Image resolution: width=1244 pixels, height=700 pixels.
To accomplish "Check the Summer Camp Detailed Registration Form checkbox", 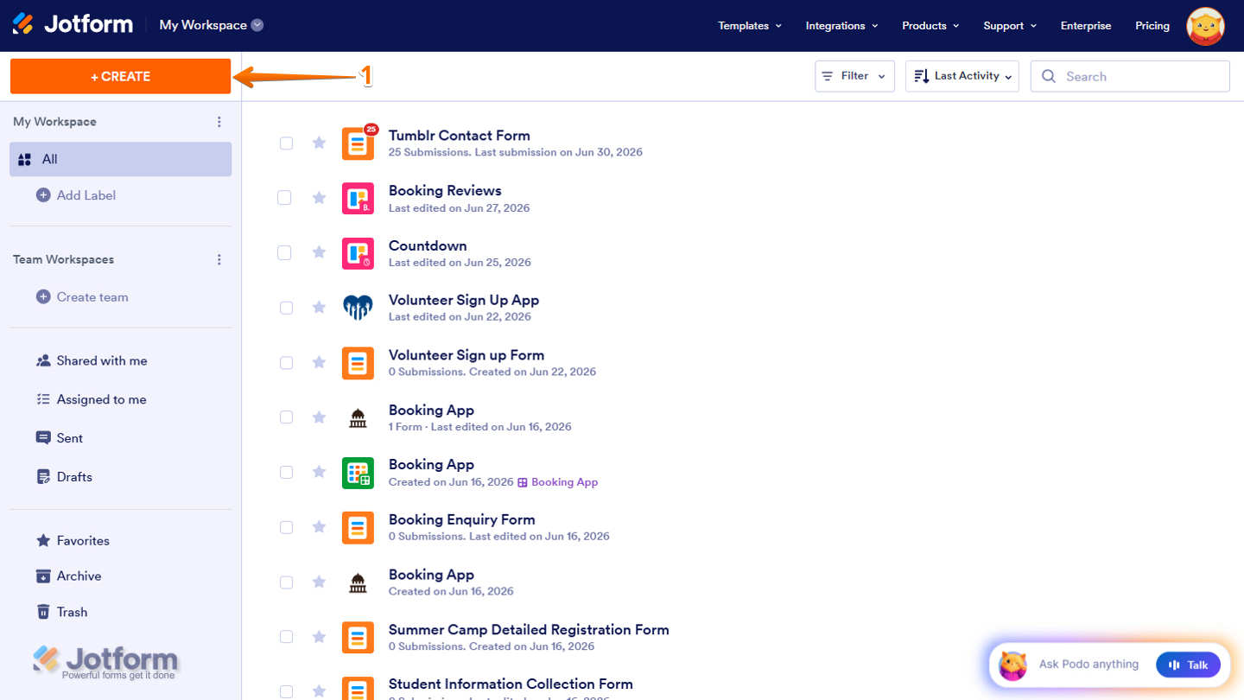I will [x=286, y=637].
